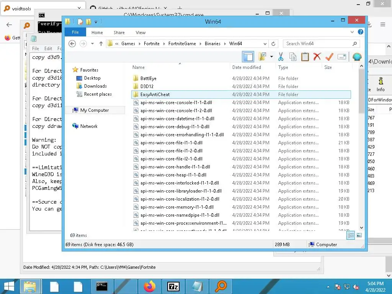Click the breadcrumb arrow after Fortnite

pyautogui.click(x=164, y=44)
